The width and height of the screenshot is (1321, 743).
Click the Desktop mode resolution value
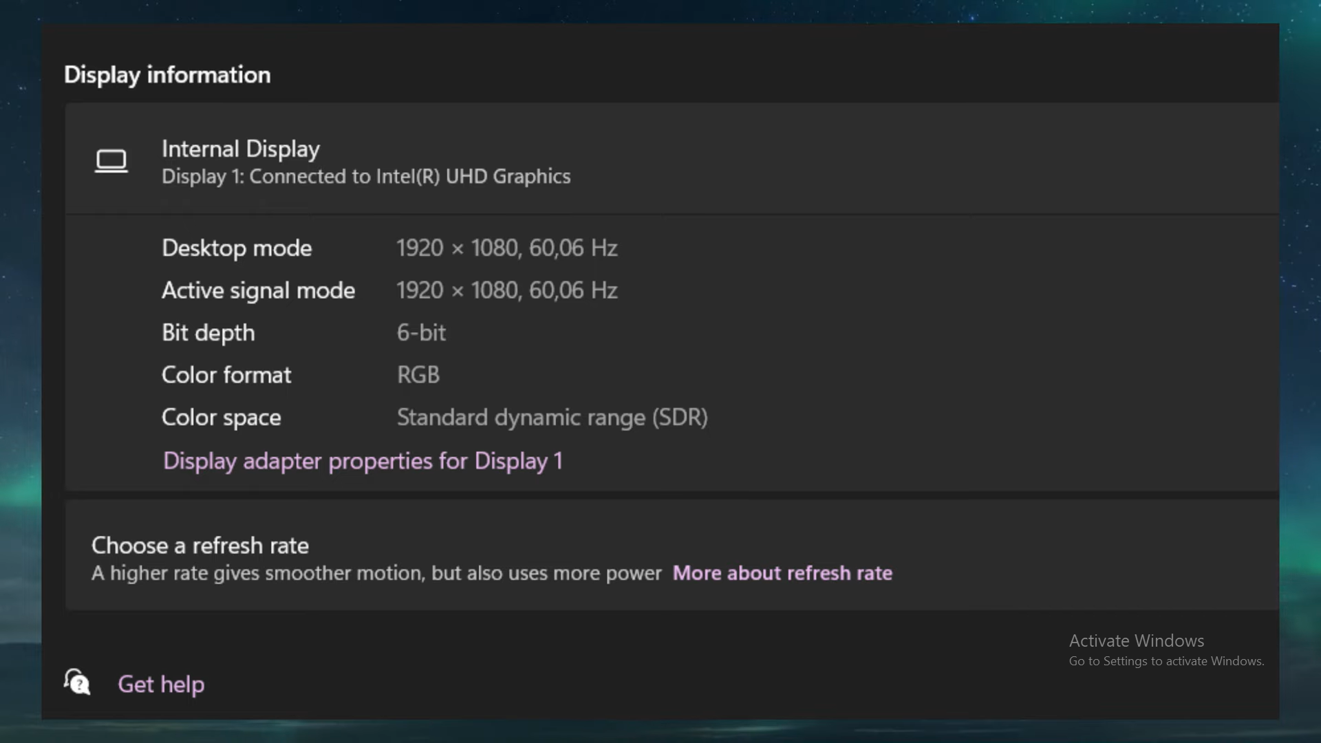pos(507,248)
